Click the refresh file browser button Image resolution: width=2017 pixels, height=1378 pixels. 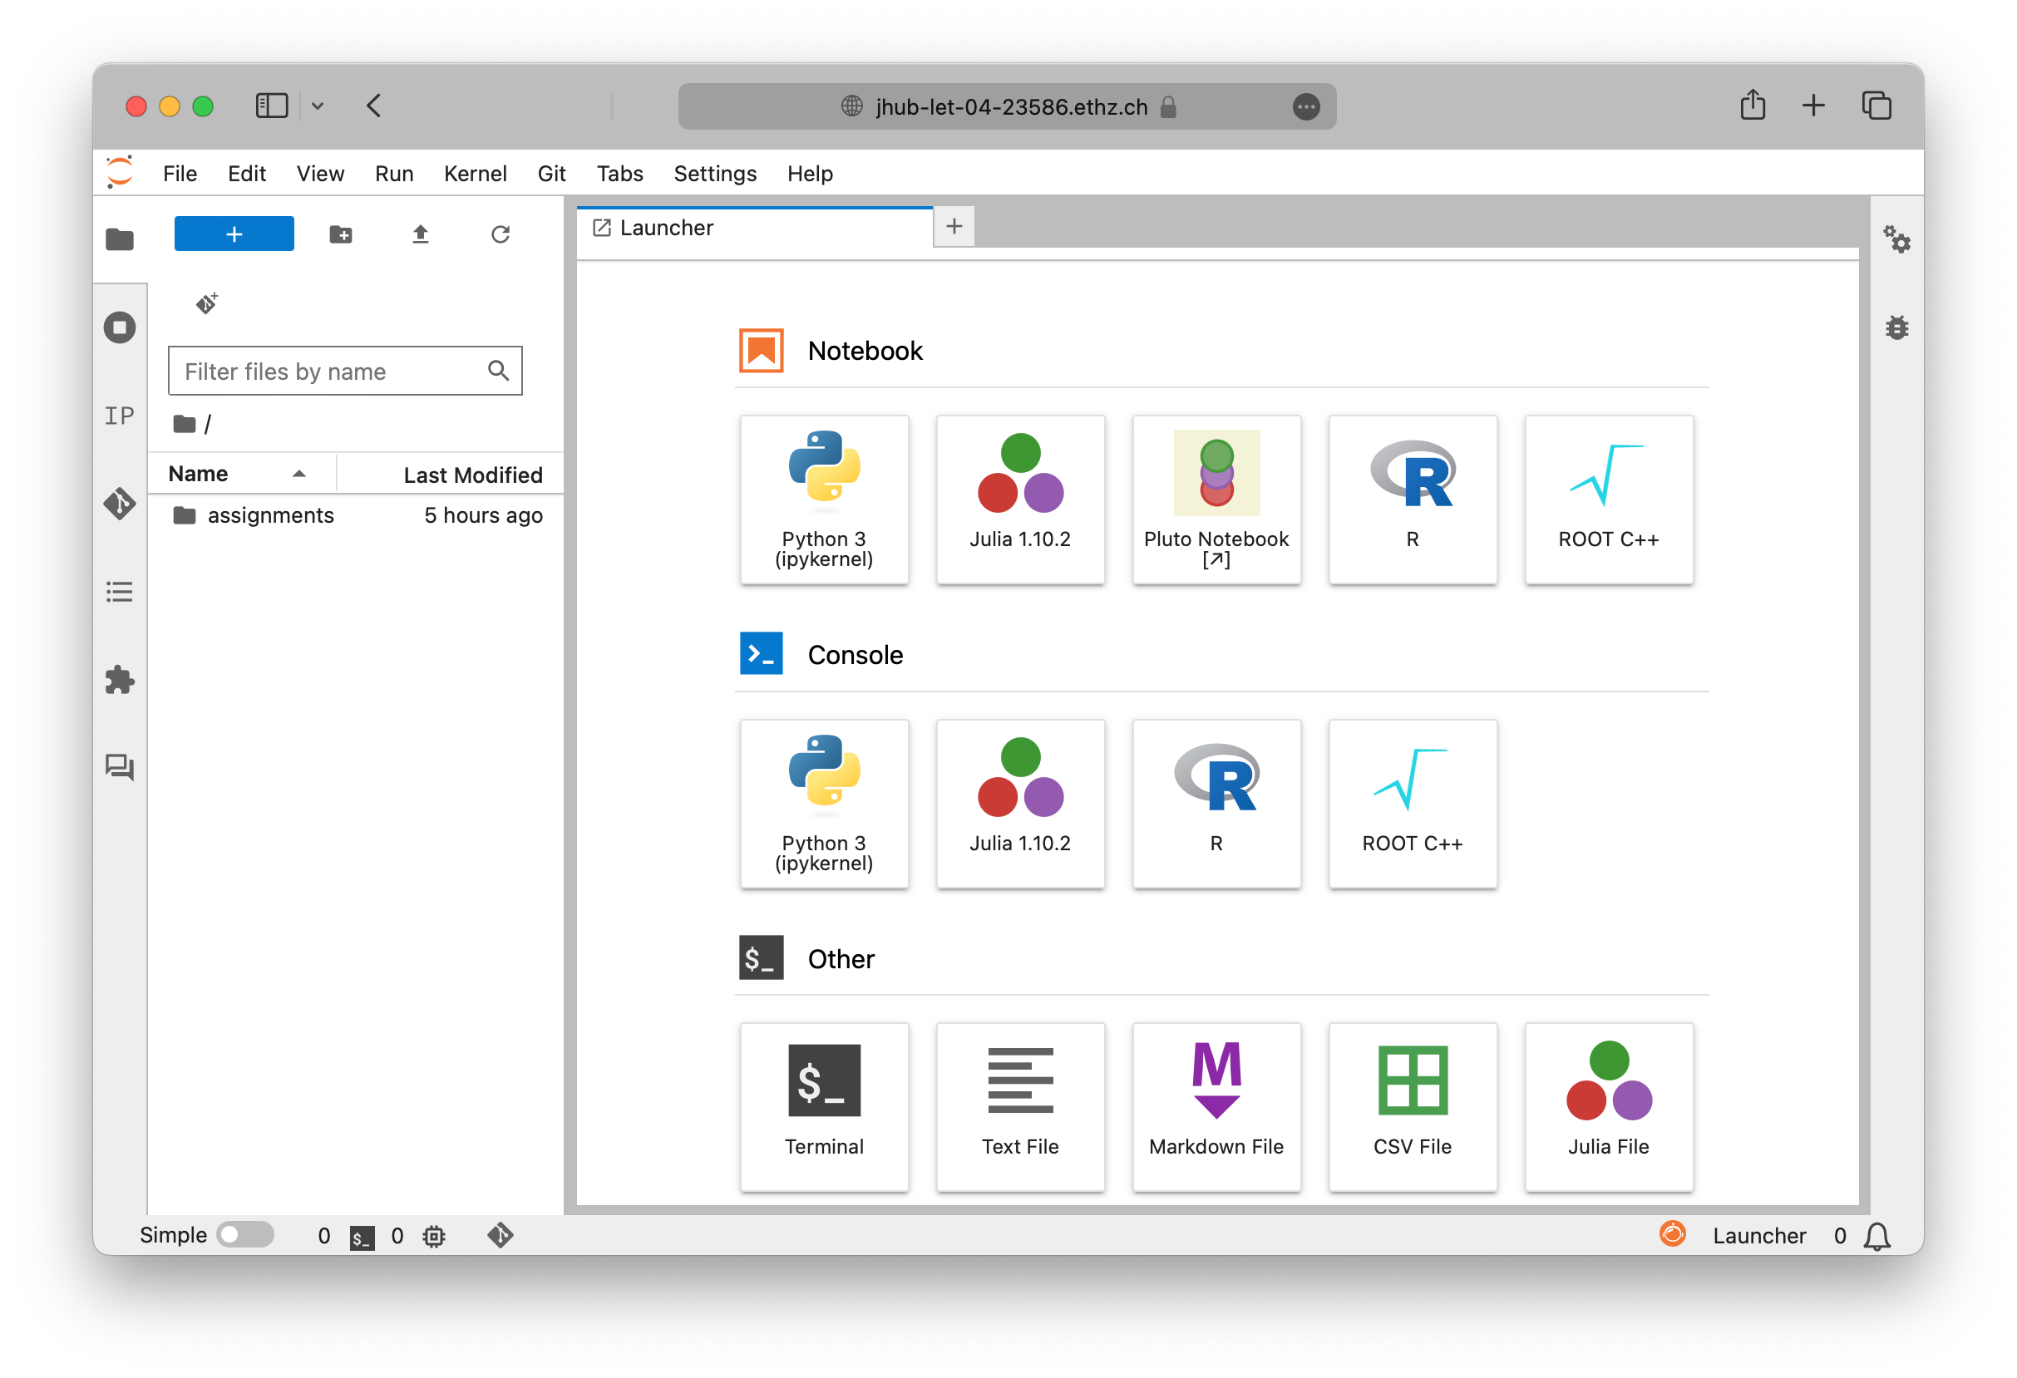point(503,233)
